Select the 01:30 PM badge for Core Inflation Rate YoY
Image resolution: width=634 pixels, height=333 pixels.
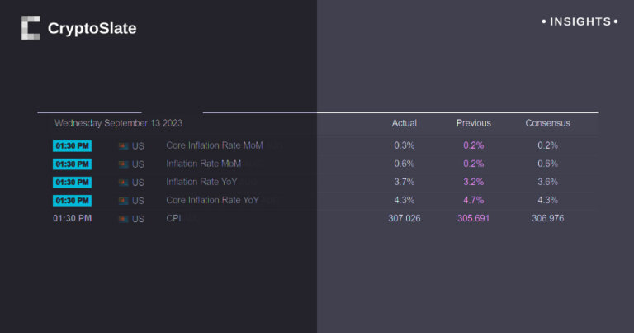(x=72, y=201)
